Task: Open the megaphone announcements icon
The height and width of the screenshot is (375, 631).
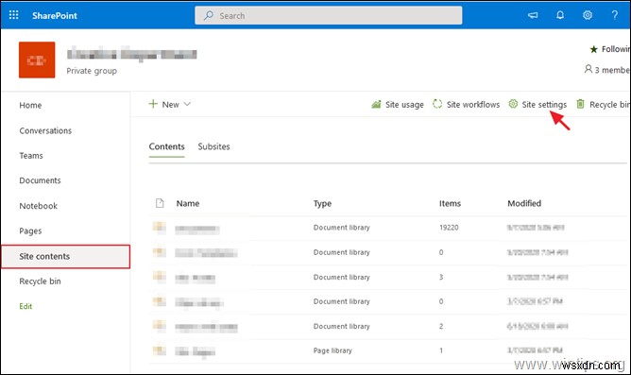Action: [533, 15]
